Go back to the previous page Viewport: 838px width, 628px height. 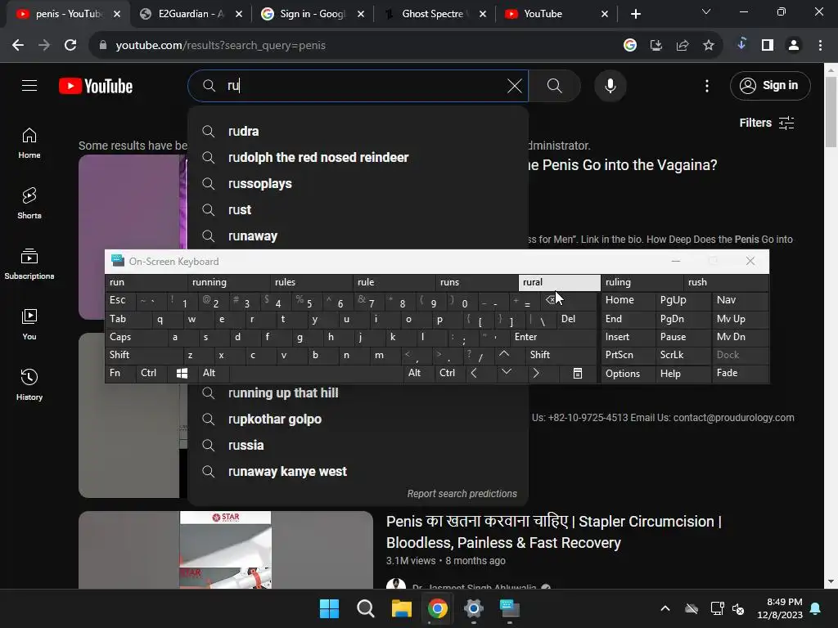[18, 46]
